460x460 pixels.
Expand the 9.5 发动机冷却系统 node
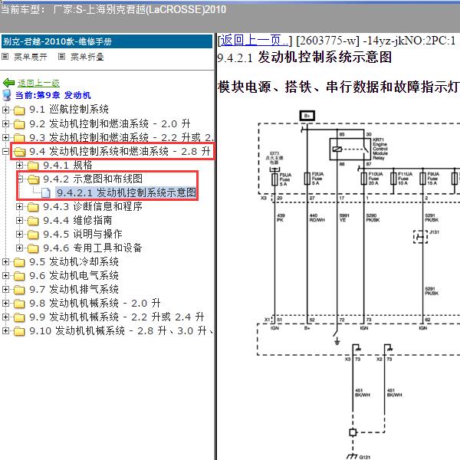(5, 261)
